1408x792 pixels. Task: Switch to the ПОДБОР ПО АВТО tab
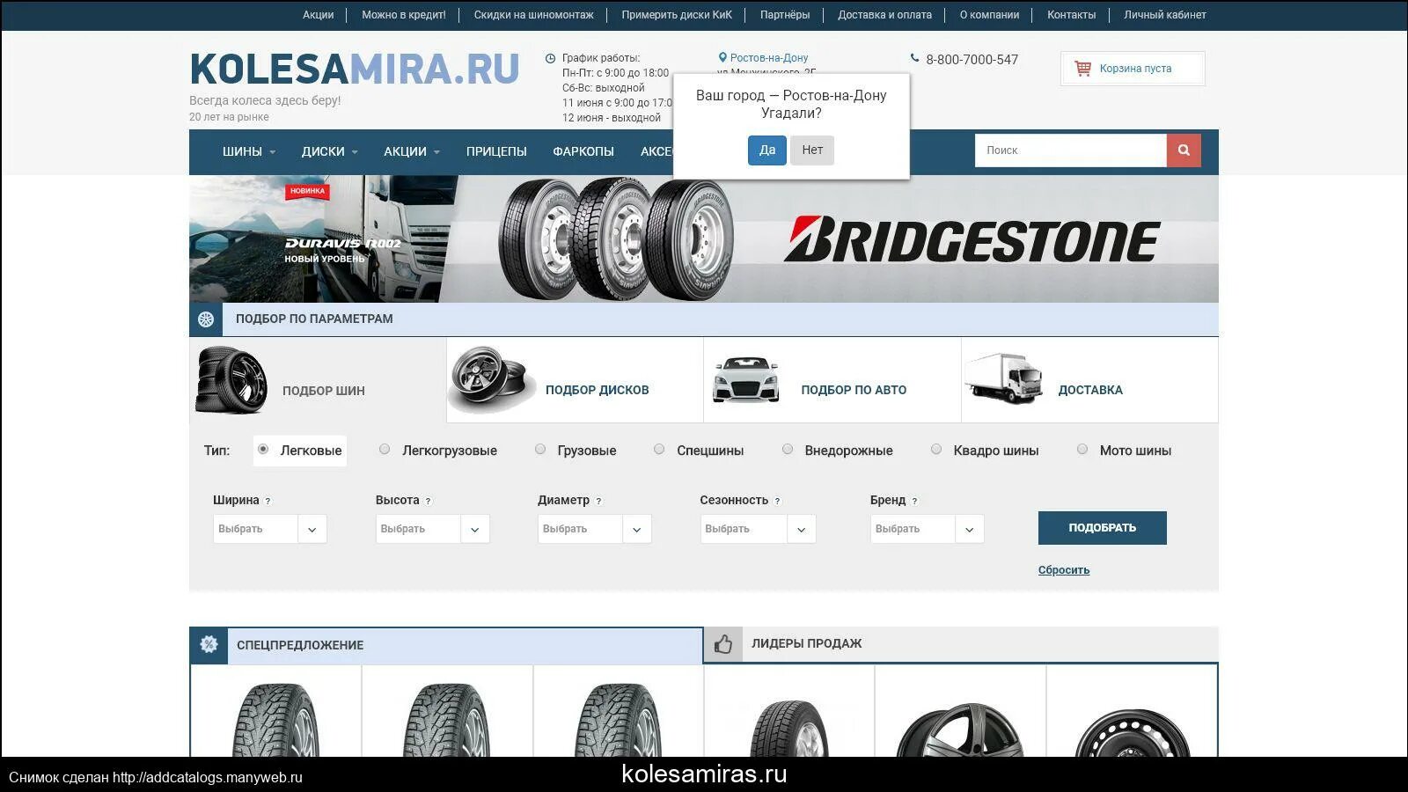pyautogui.click(x=832, y=380)
